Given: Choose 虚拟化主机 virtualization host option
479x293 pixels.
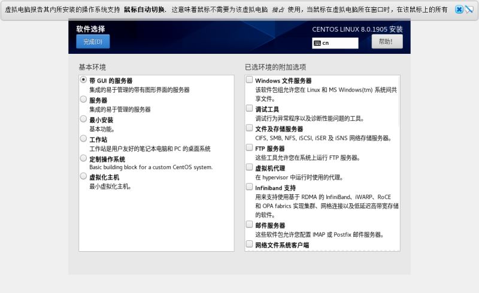Looking at the screenshot, I should coord(83,178).
